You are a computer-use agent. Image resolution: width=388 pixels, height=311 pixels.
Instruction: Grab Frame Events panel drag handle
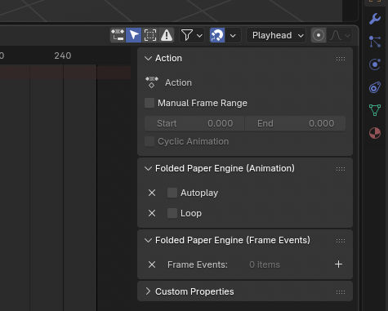click(x=341, y=241)
